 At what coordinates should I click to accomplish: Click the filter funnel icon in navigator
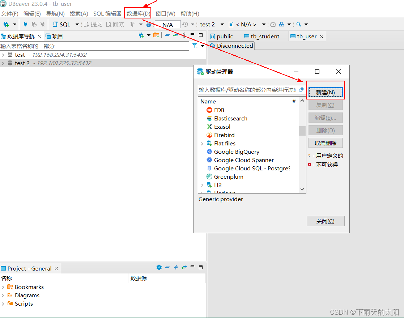195,46
